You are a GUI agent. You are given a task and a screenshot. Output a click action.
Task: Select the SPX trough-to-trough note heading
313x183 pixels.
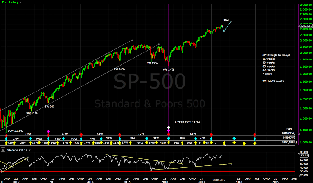(276, 55)
